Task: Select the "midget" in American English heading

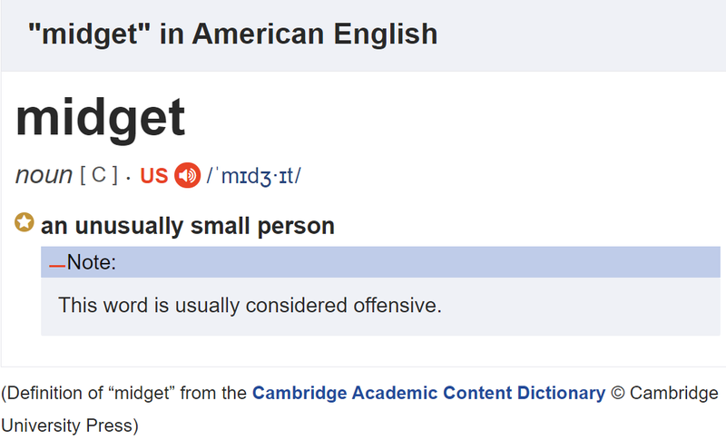Action: tap(233, 34)
